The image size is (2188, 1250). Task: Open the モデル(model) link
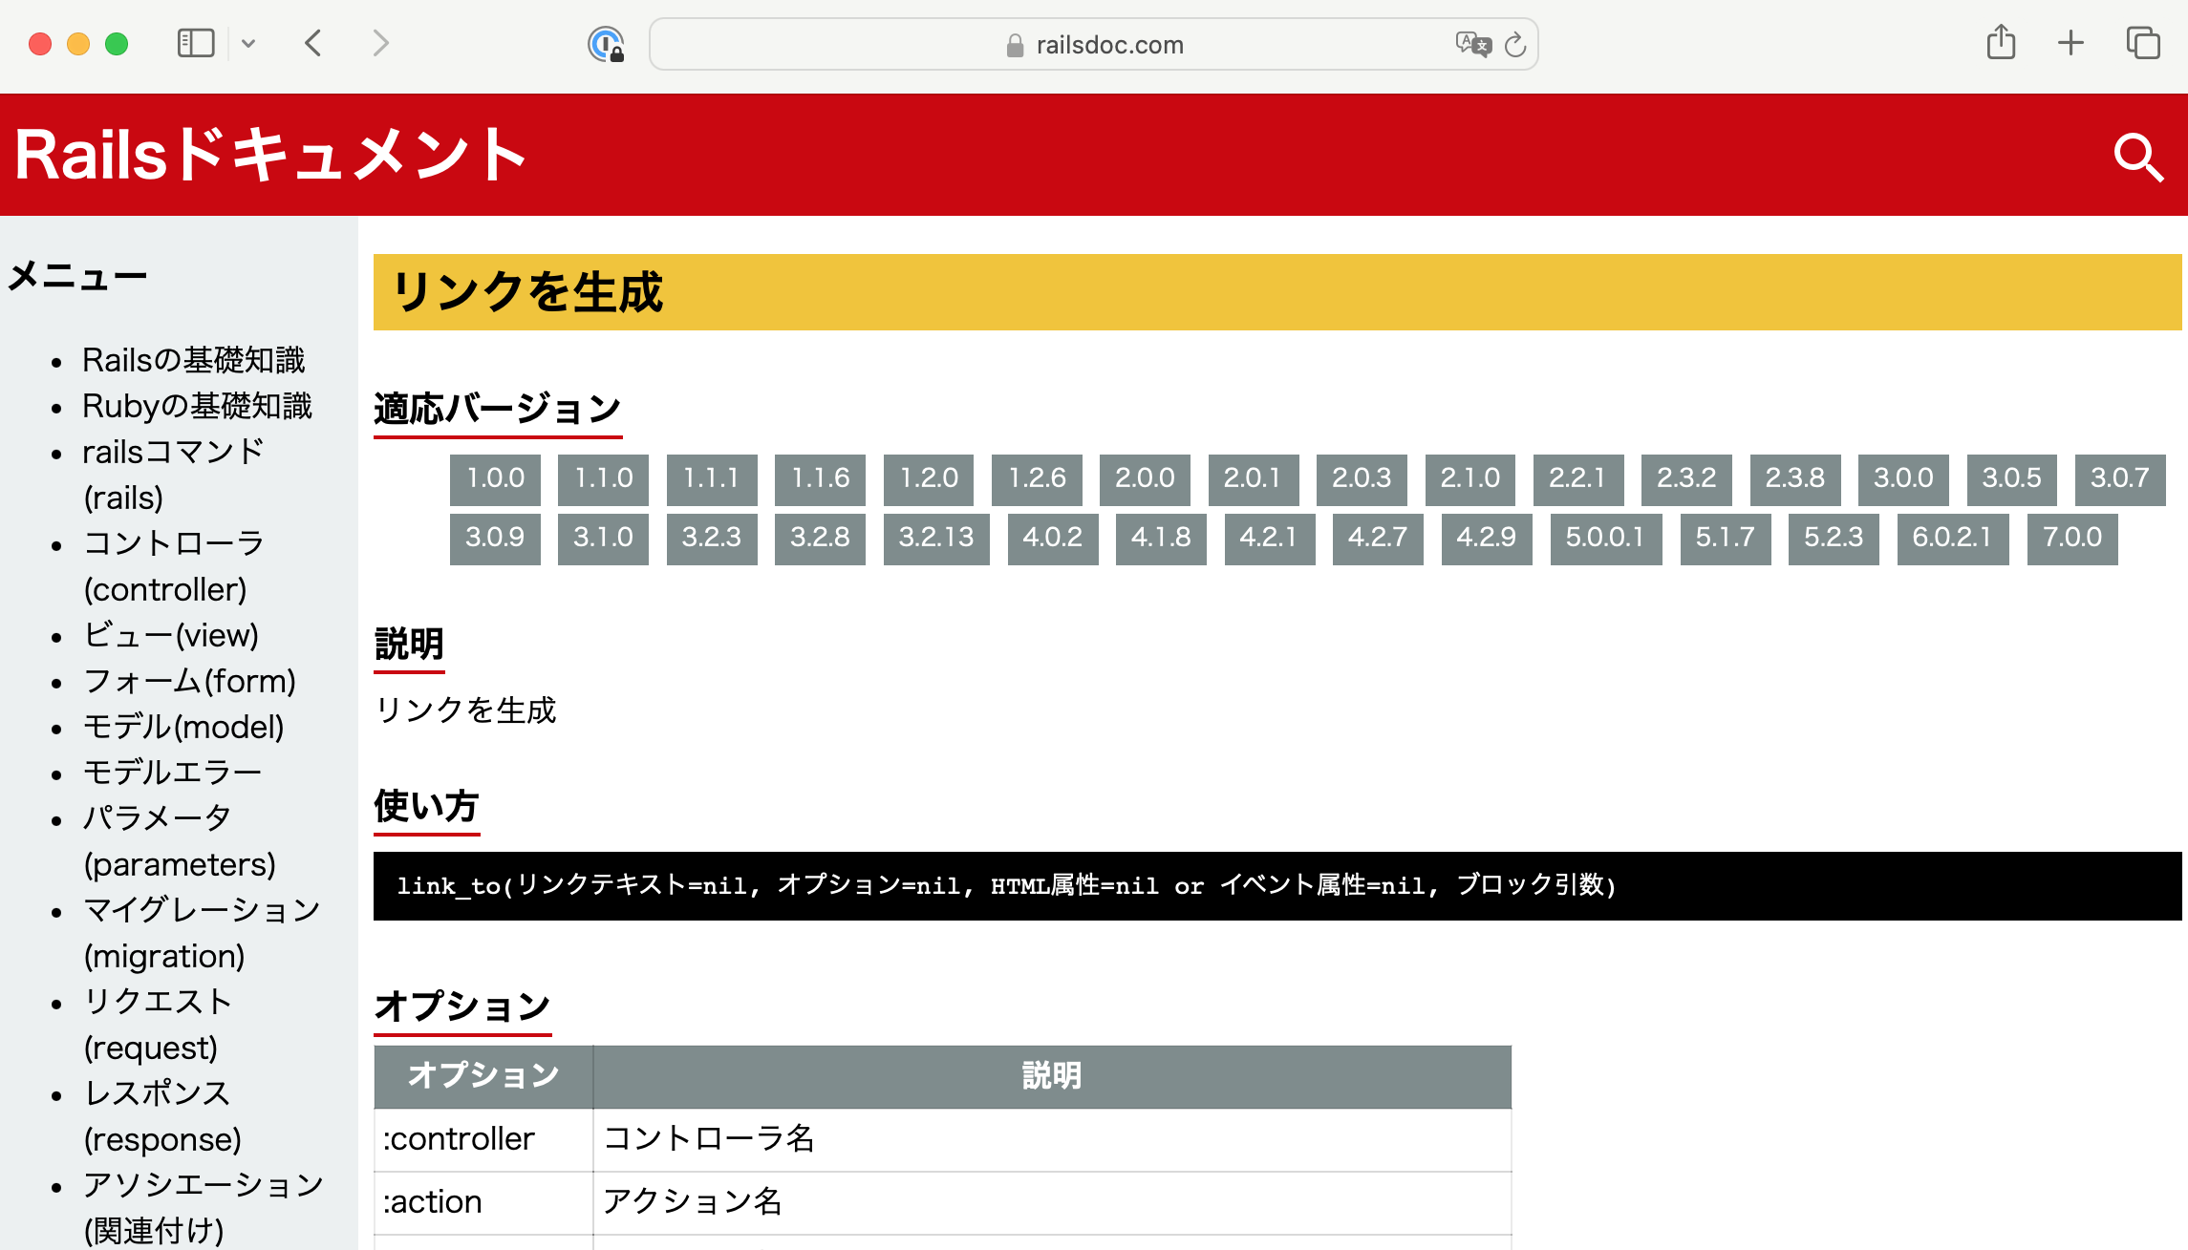pos(182,727)
